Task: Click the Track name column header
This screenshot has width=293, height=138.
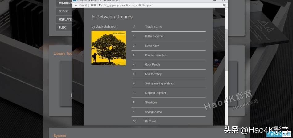Action: tap(153, 27)
